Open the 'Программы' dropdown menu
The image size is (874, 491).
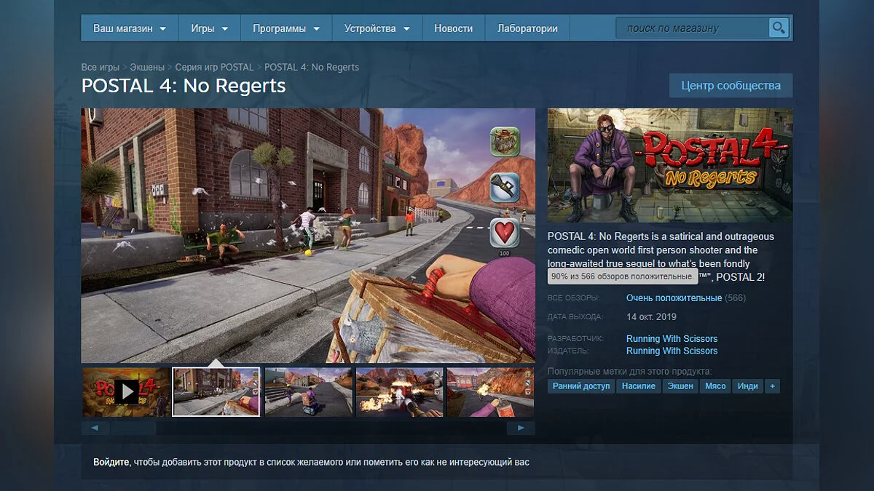pyautogui.click(x=286, y=28)
